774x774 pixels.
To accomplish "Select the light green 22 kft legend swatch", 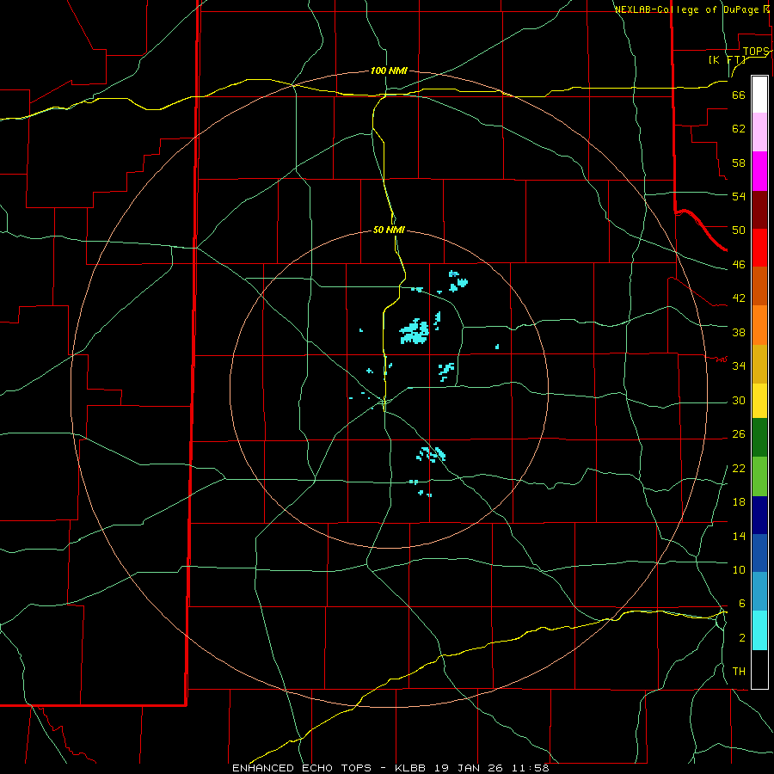I will (x=759, y=476).
